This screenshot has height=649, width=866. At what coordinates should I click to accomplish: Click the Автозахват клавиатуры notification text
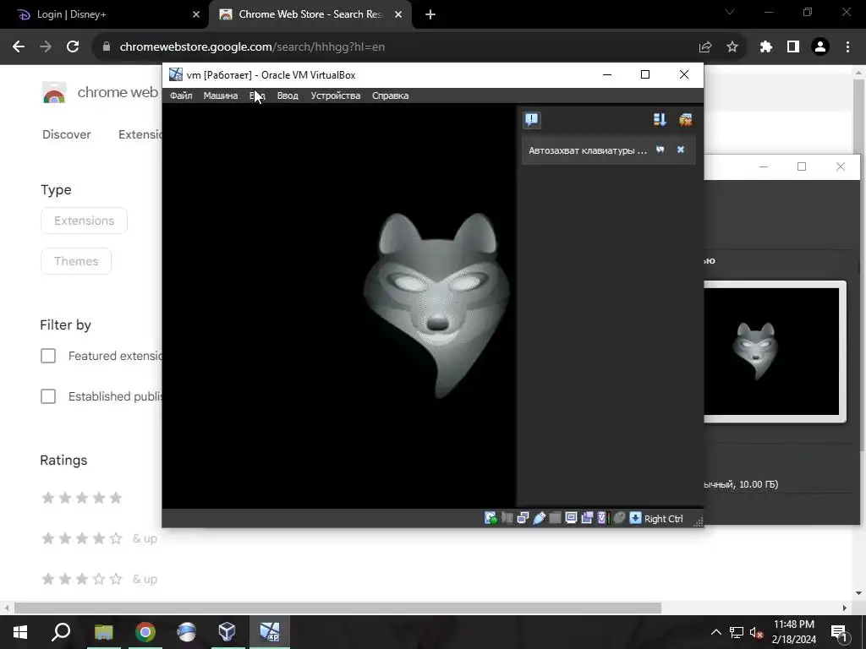pos(588,150)
